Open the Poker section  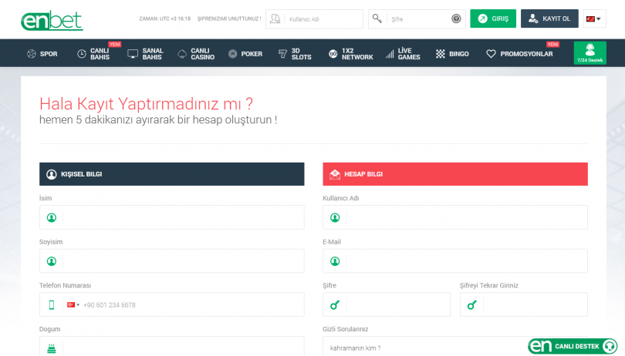pos(245,54)
